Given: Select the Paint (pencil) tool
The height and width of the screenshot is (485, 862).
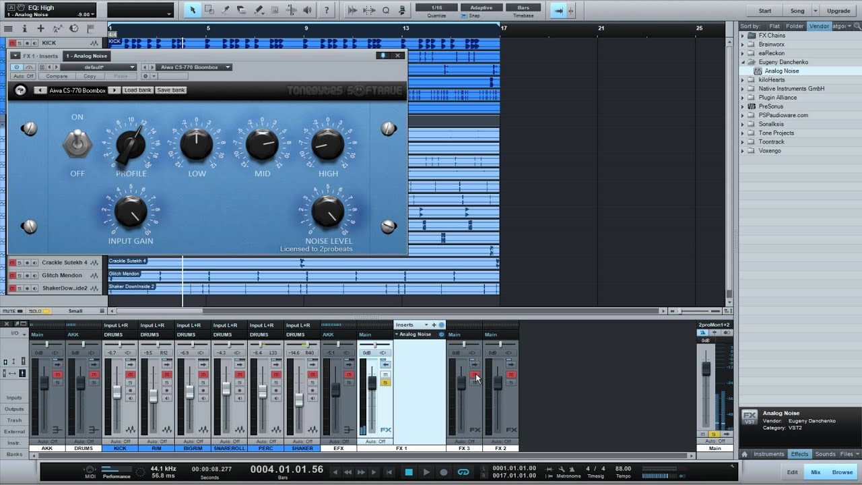Looking at the screenshot, I should (x=259, y=10).
